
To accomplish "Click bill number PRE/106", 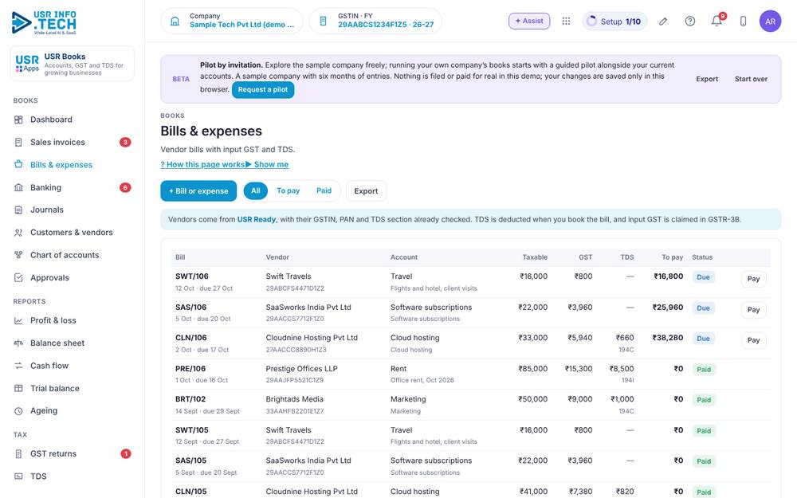I will coord(190,368).
